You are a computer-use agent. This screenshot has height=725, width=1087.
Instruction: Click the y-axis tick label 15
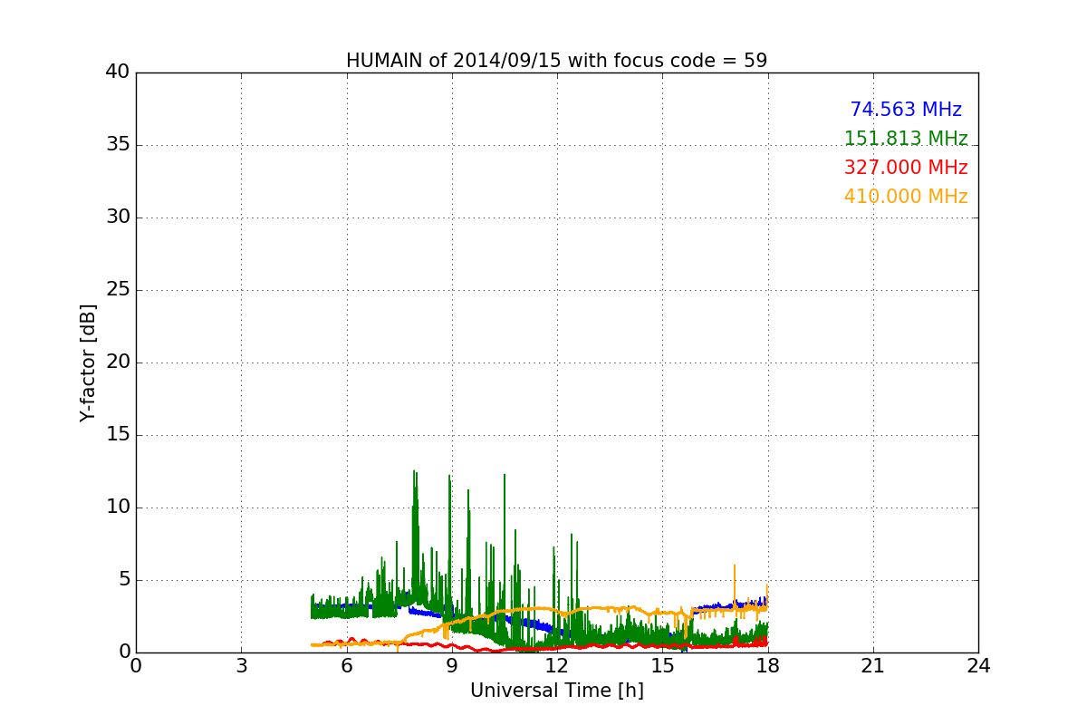(117, 435)
